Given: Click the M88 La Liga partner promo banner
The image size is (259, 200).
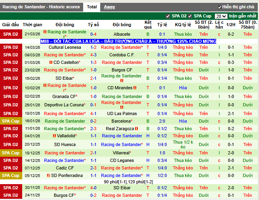Looking at the screenshot, I should [128, 41].
